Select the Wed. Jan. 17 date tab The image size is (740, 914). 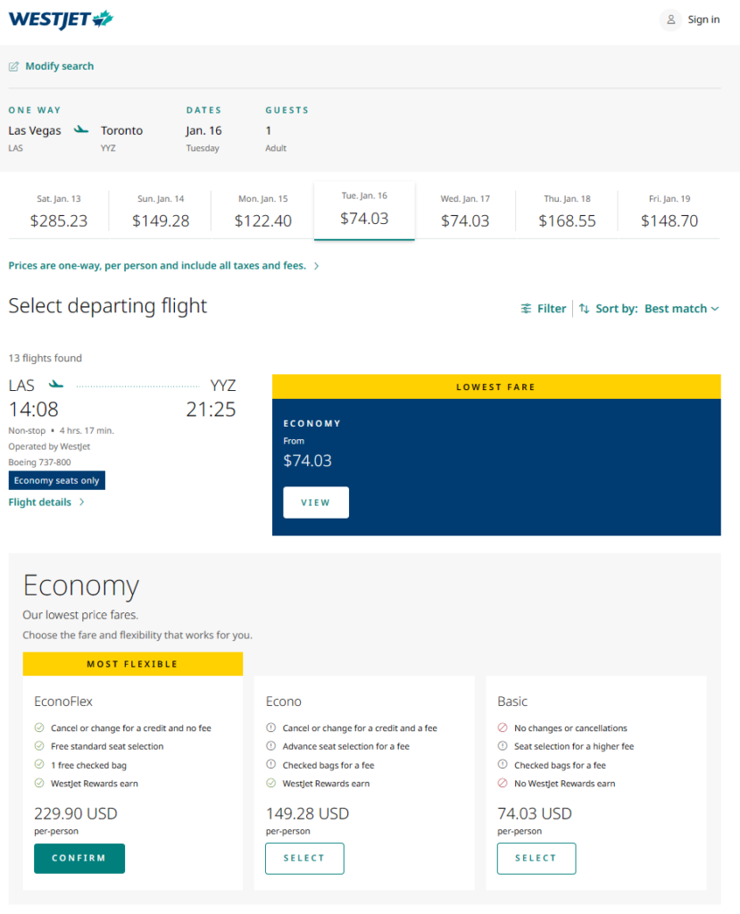[465, 211]
